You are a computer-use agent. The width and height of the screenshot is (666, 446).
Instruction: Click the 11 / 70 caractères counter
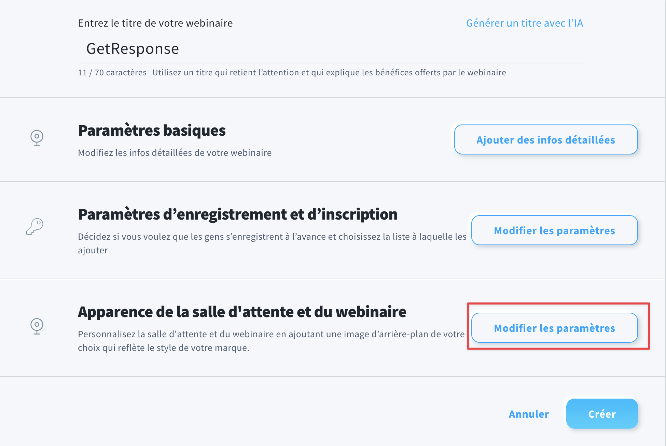112,72
